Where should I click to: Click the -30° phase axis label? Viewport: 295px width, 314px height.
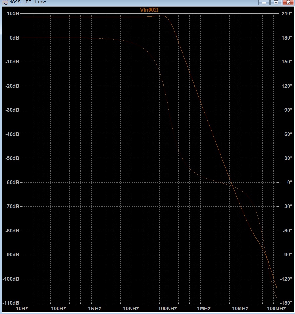287,206
